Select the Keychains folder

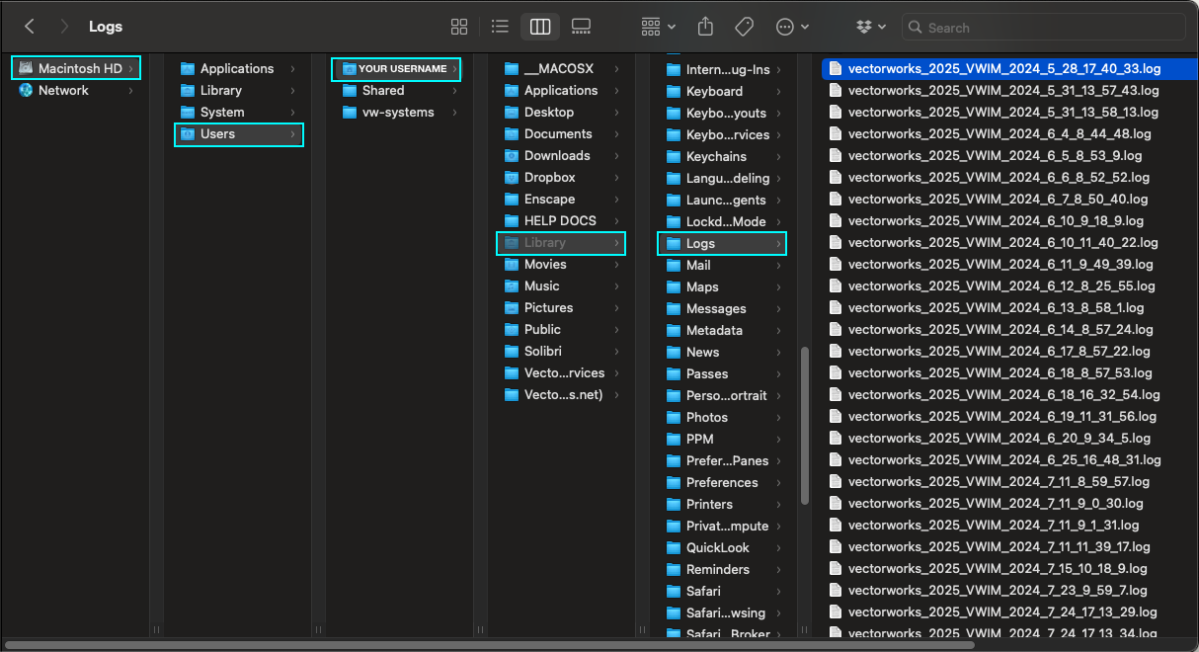pyautogui.click(x=716, y=156)
